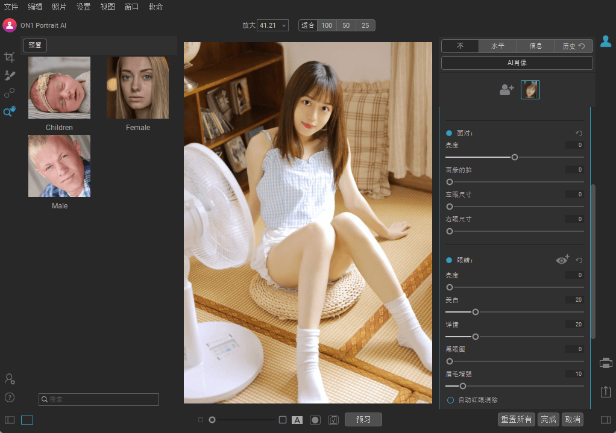Open the 文件 menu

coord(11,7)
